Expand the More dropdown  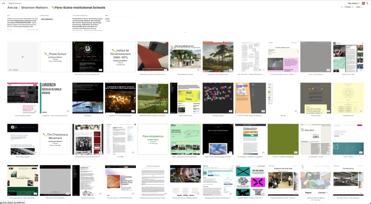(359, 7)
